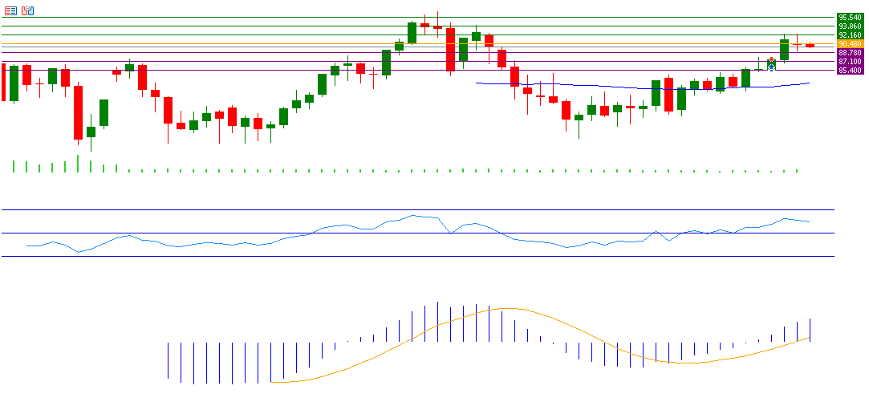
Task: Click the 95.540 green price label
Action: click(849, 17)
